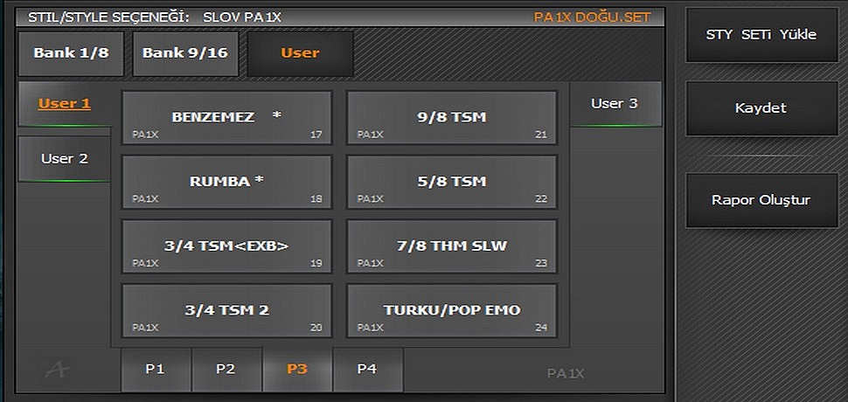Viewport: 848px width, 402px height.
Task: Select the BENZEMEZ style slot
Action: coord(226,117)
